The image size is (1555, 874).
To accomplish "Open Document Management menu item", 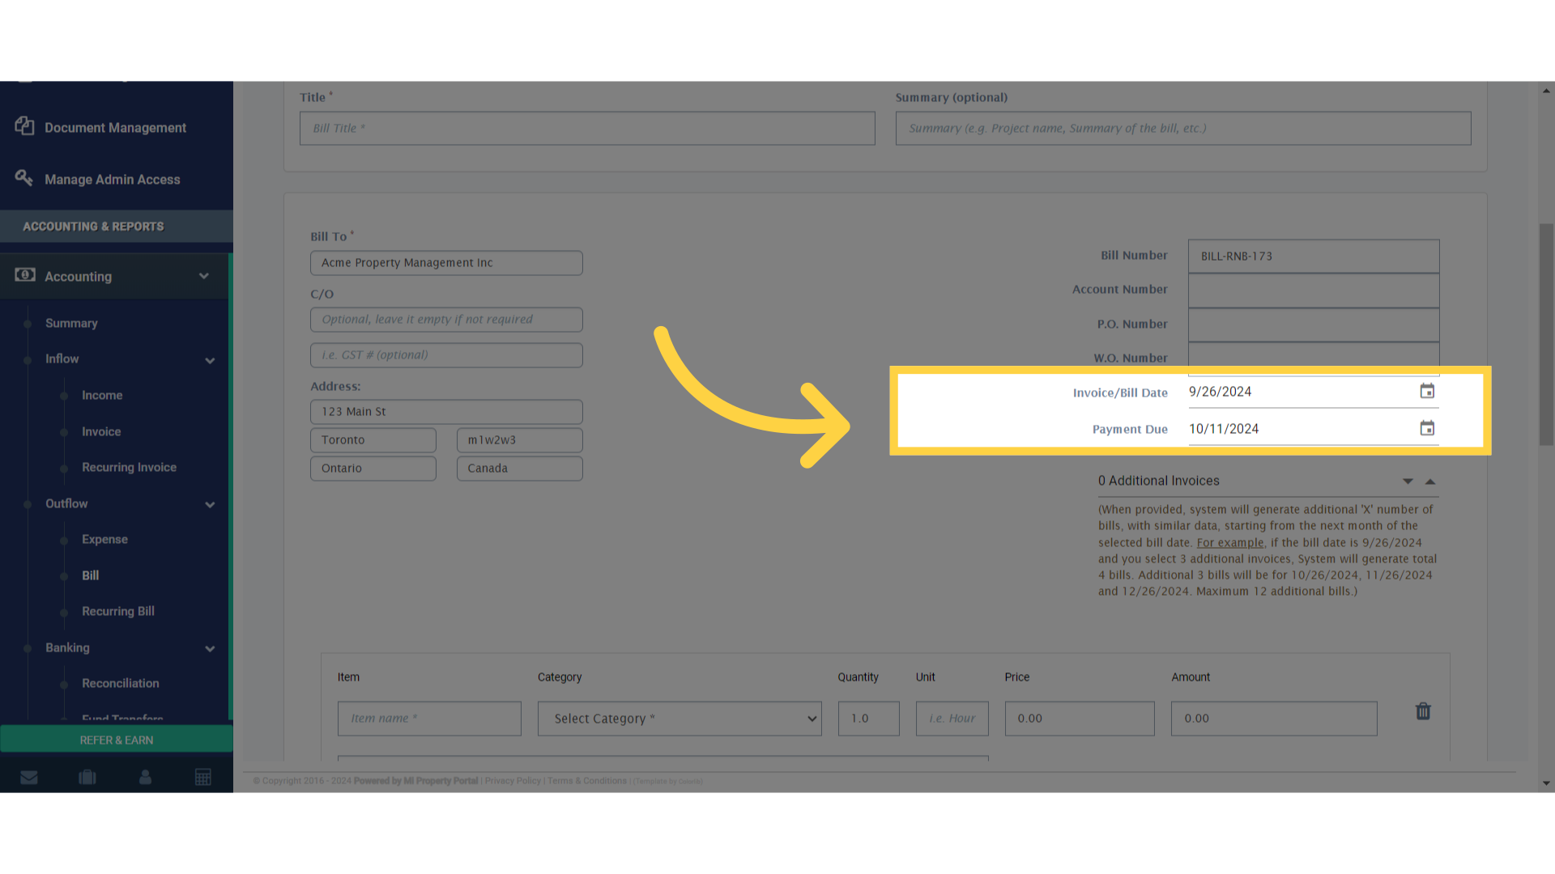I will [x=115, y=128].
